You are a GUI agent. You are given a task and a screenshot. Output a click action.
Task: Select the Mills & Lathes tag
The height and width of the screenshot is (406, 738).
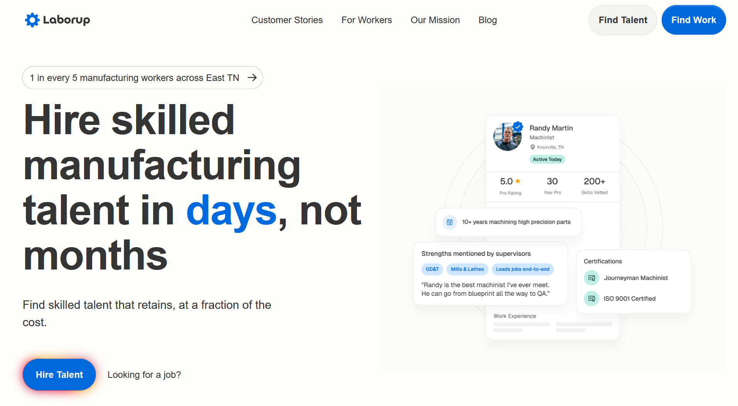point(467,269)
